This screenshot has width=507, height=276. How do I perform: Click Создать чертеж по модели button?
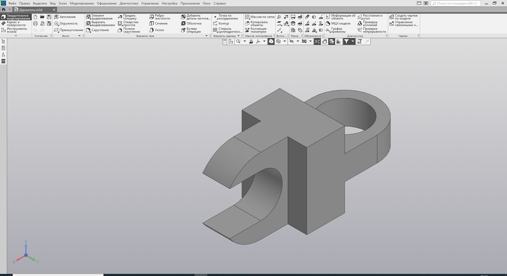[403, 17]
